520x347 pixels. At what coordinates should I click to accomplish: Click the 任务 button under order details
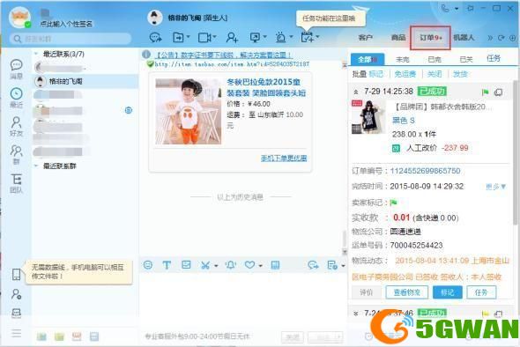481,292
